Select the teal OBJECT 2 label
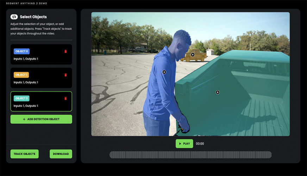307x176 pixels. pyautogui.click(x=21, y=98)
